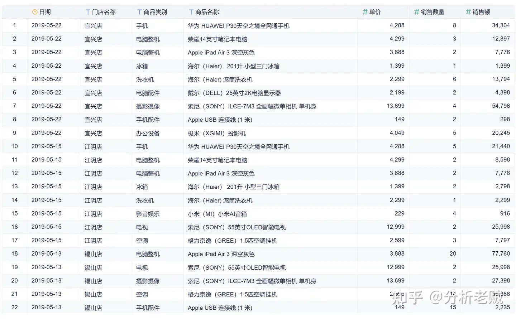Click 华为 HUAWEI P30 product in row 1

[x=239, y=26]
